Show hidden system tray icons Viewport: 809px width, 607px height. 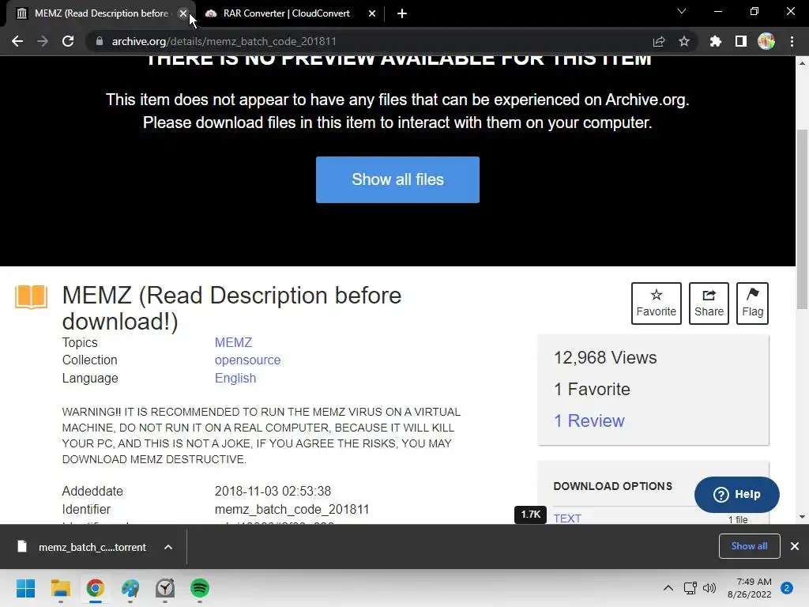[668, 588]
